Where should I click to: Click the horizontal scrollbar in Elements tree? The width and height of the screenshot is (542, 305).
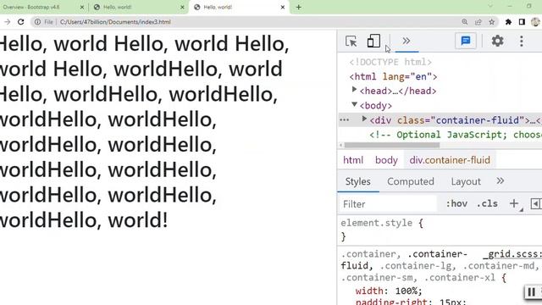(392, 145)
